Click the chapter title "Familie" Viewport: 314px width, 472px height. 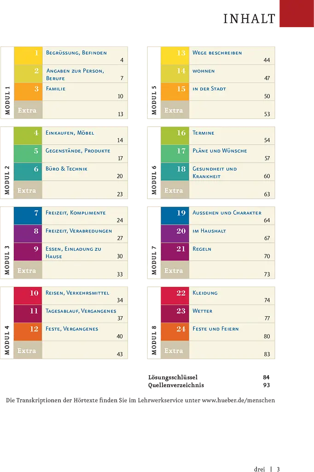[x=56, y=88]
